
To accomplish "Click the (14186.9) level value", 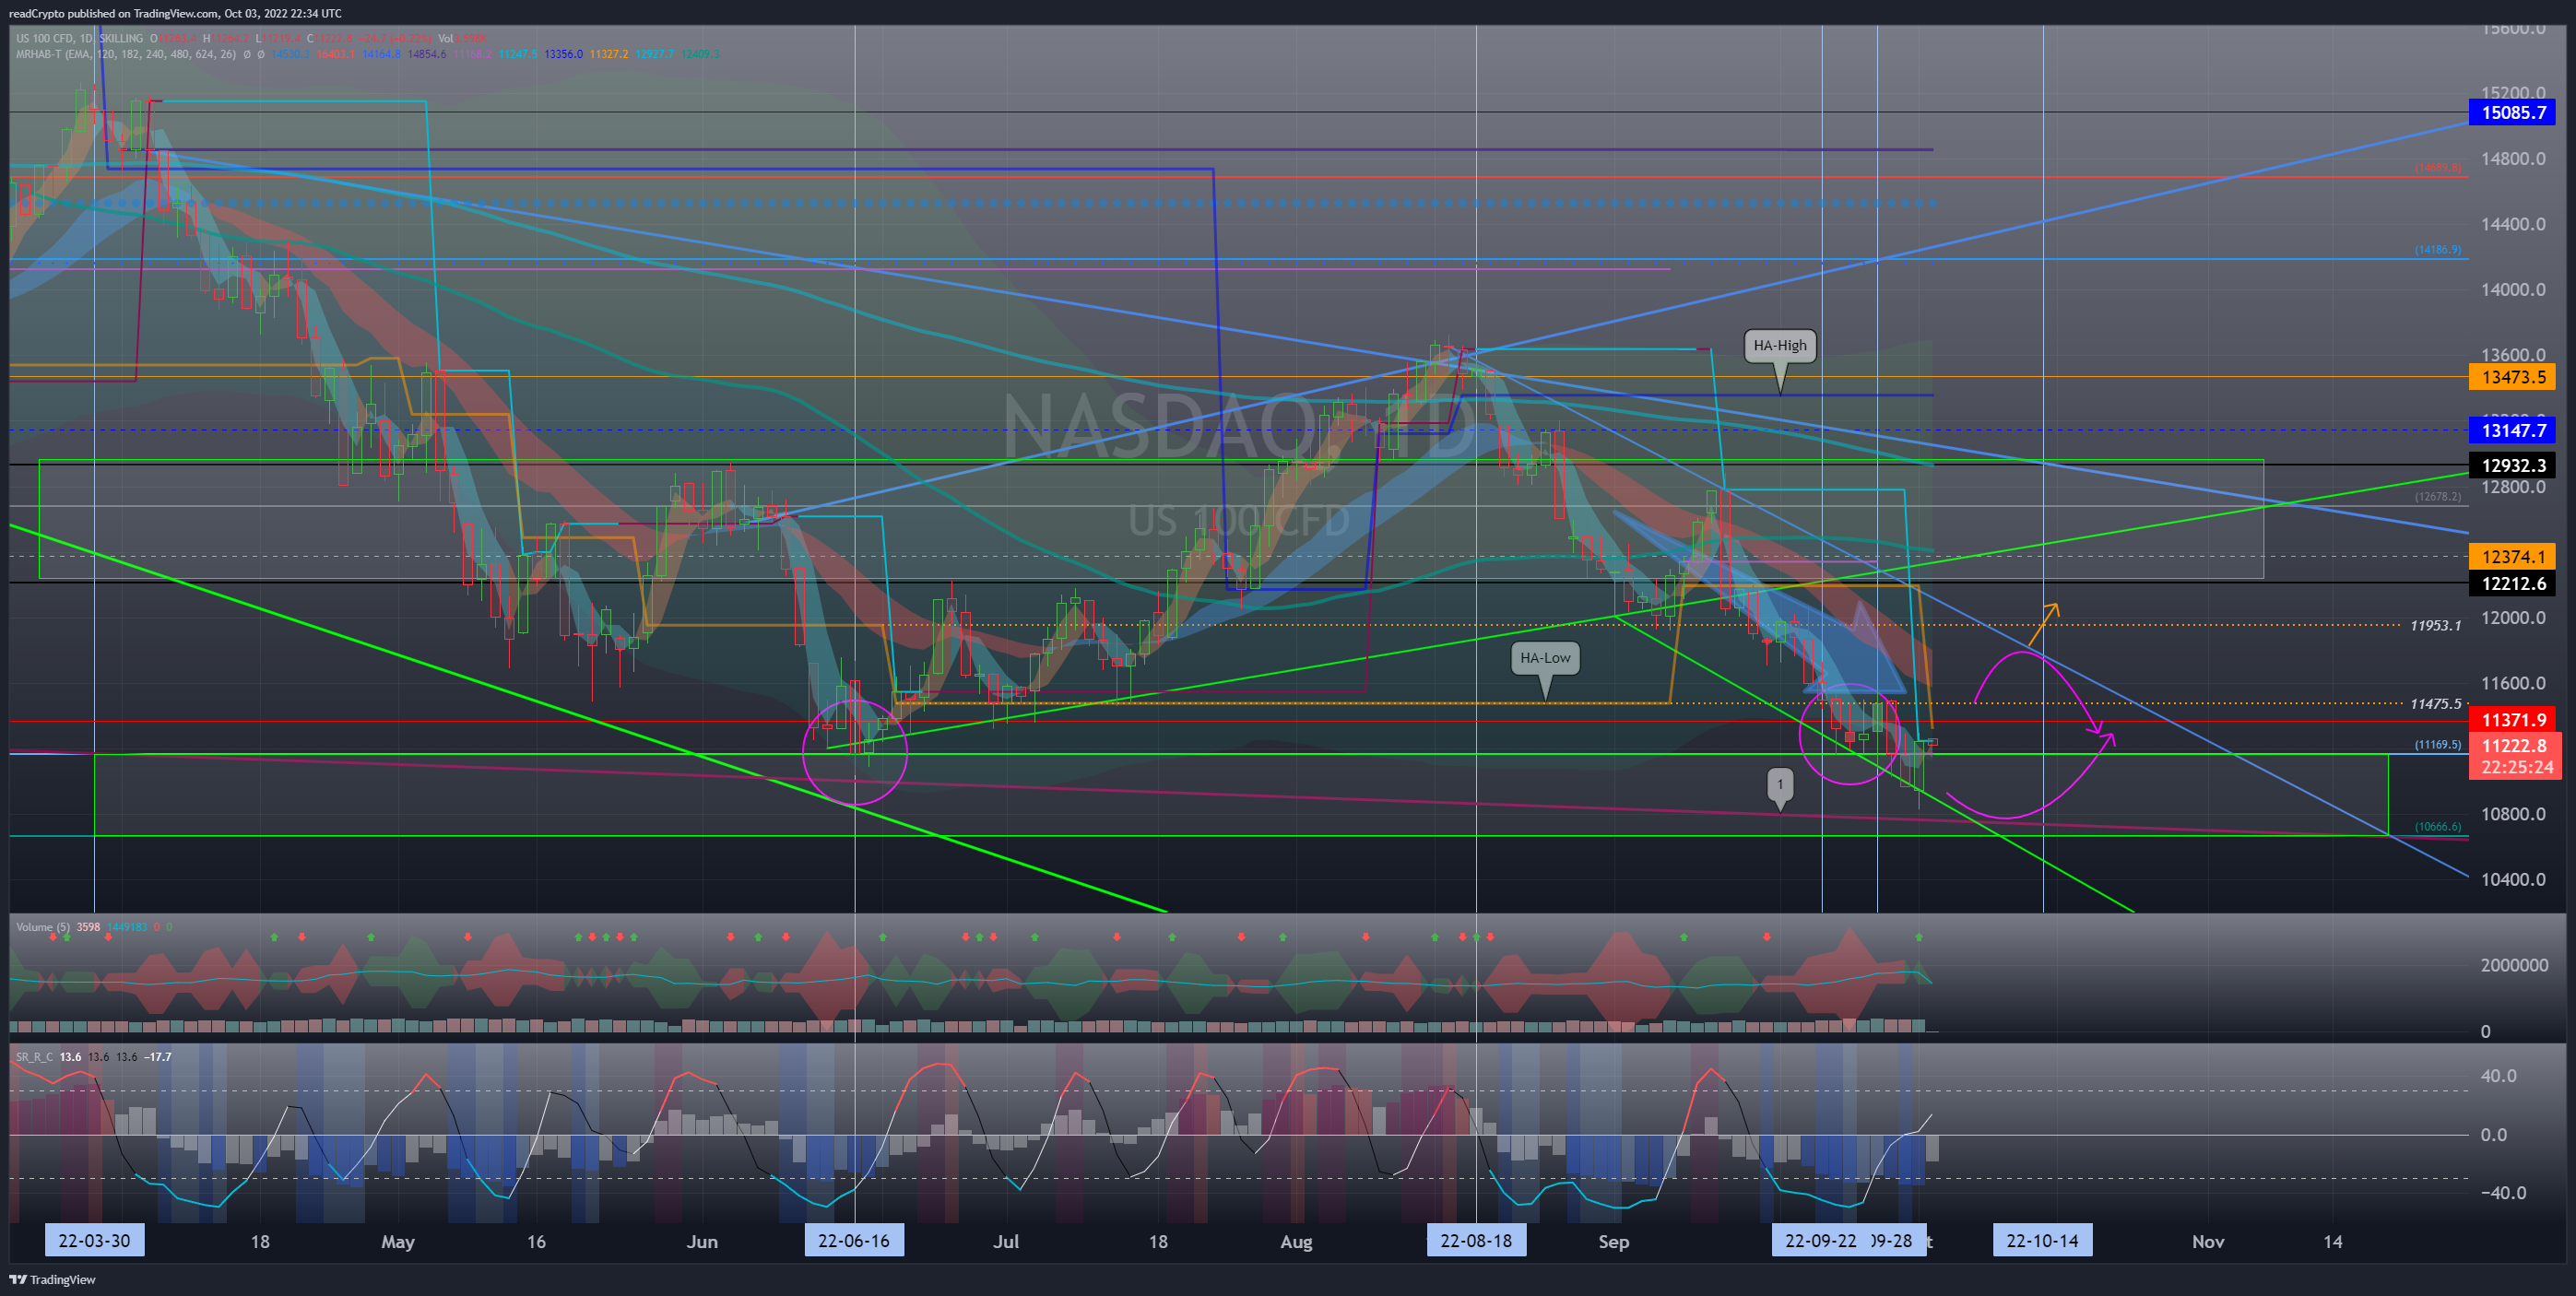I will [x=2437, y=249].
